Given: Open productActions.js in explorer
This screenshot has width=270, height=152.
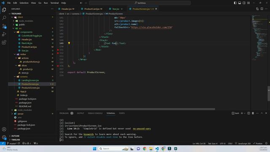Looking at the screenshot, I should point(31,62).
